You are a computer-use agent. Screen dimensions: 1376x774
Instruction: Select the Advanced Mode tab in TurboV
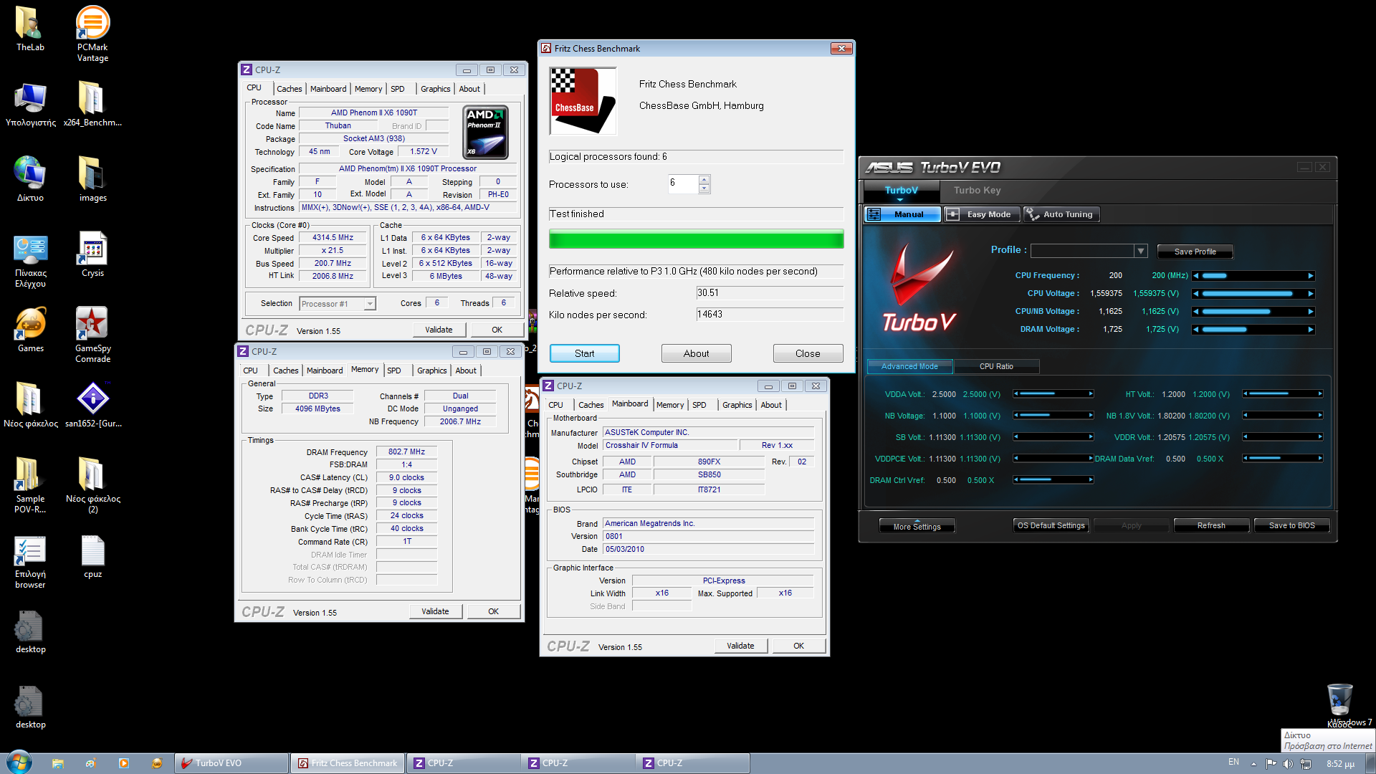pos(909,366)
